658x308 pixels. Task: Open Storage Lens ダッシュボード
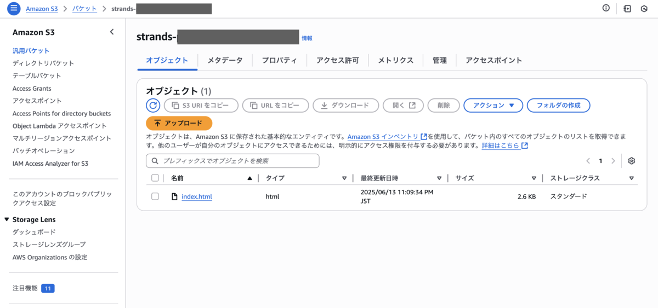(34, 232)
